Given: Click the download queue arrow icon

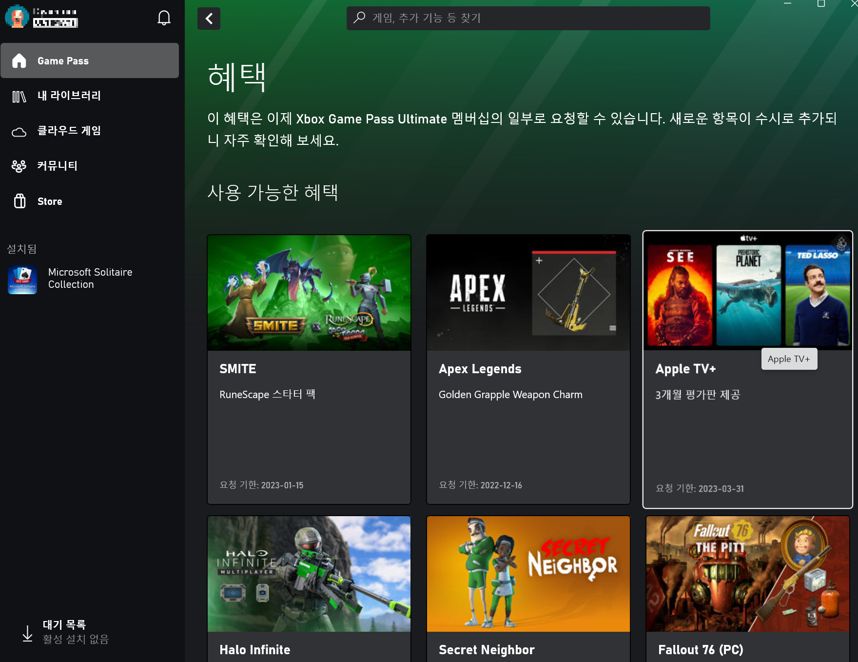Looking at the screenshot, I should 28,633.
